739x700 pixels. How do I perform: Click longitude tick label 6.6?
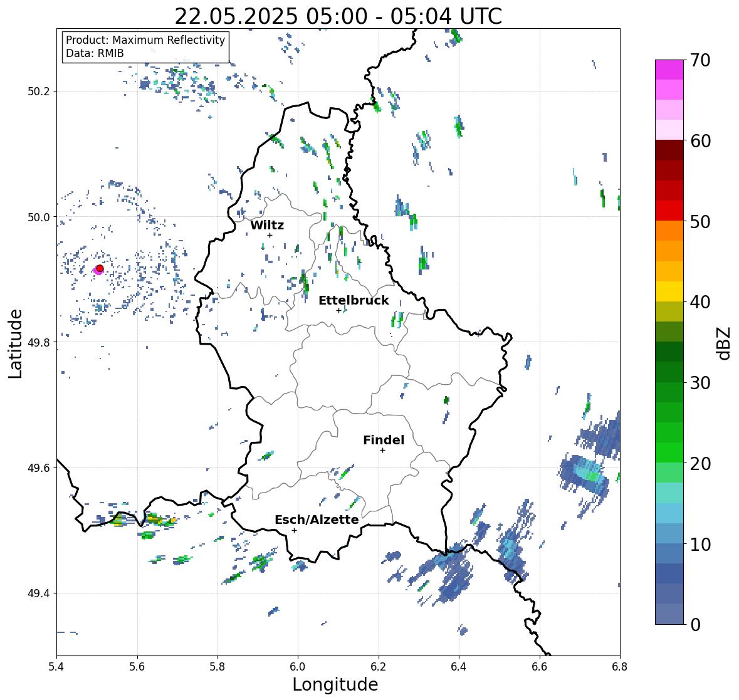point(540,666)
